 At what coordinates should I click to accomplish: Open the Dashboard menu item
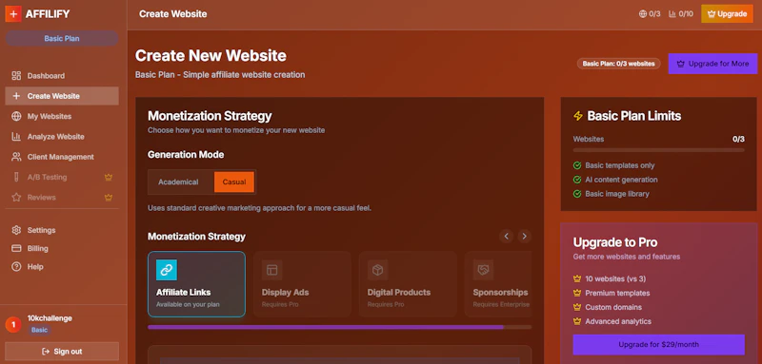(62, 76)
